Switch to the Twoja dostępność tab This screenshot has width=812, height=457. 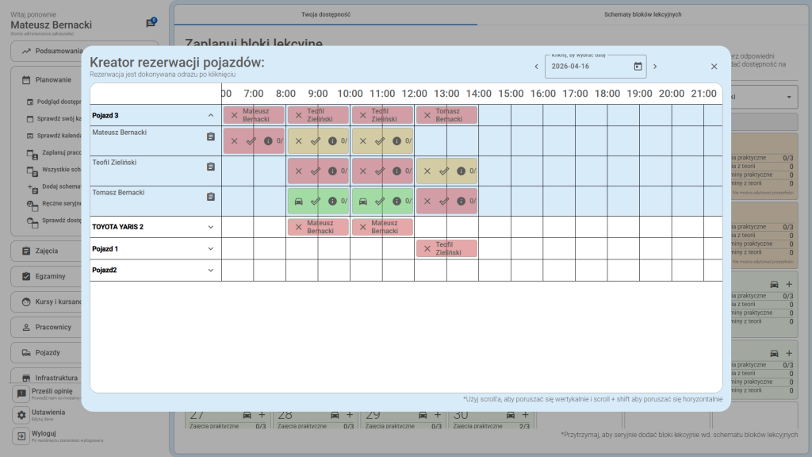point(326,14)
